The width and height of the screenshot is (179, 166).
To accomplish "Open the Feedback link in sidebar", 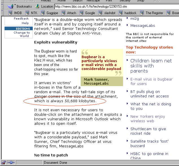I will pyautogui.click(x=21, y=19).
